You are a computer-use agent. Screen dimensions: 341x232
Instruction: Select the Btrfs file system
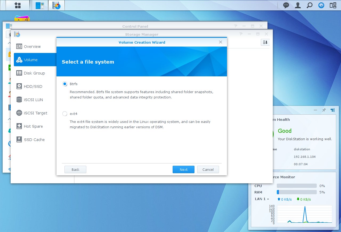65,84
